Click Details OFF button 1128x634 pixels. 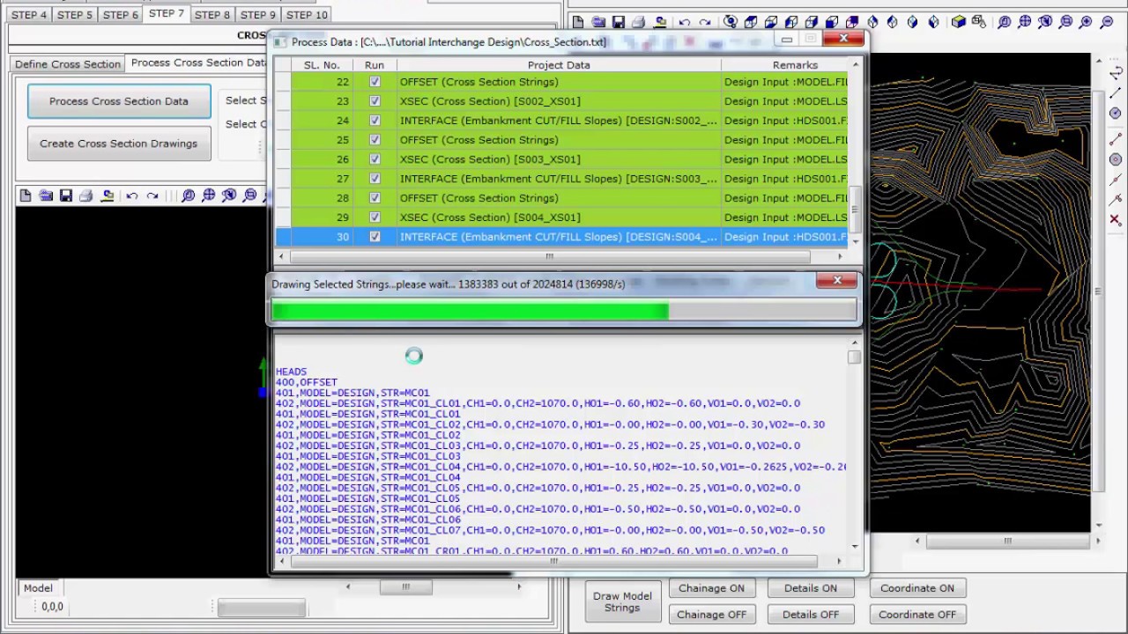(x=811, y=615)
